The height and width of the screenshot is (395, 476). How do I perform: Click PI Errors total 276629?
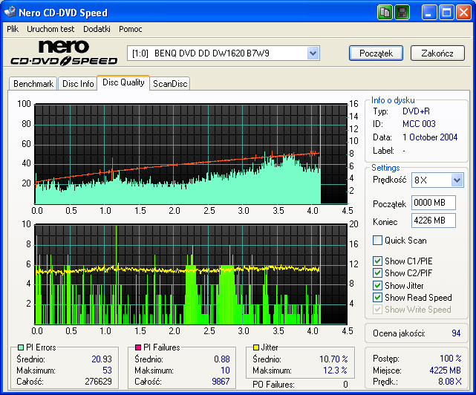point(98,382)
